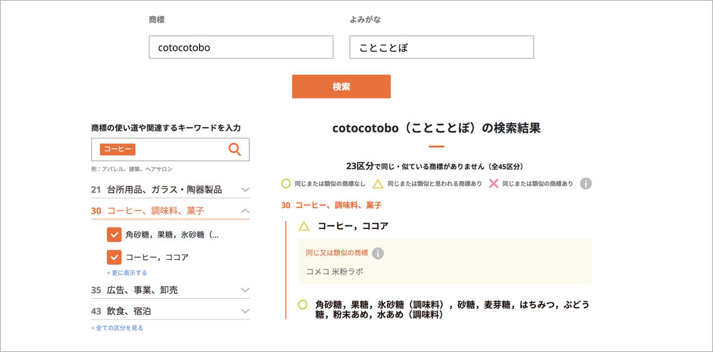Click the magnifying glass search icon
The image size is (713, 352).
click(235, 149)
